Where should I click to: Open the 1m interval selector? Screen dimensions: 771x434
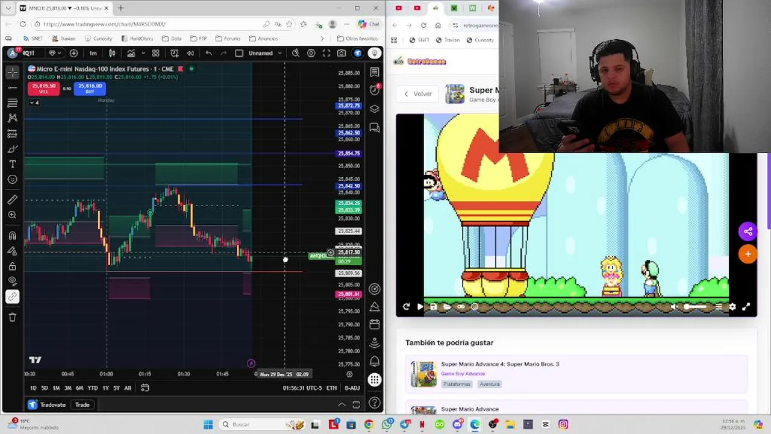point(93,53)
